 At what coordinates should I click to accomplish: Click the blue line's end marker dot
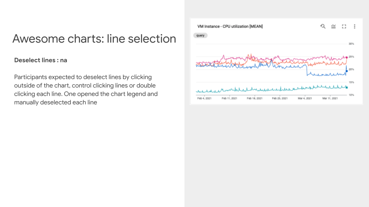[346, 71]
